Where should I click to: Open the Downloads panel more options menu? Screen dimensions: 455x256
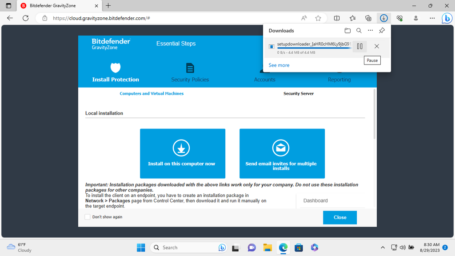tap(370, 30)
